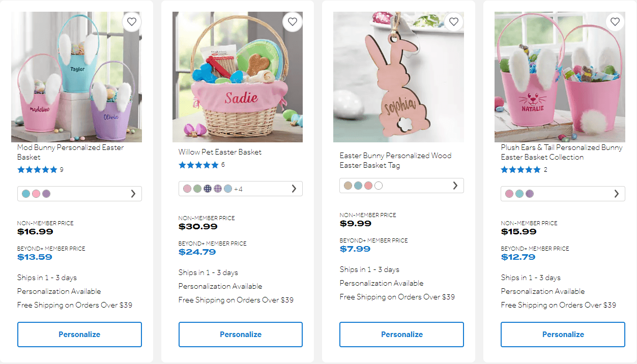Heart the Plush Ears bunny collection

click(x=615, y=21)
